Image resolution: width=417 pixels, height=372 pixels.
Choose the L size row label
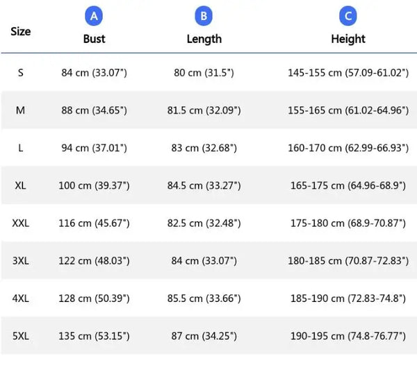[x=20, y=148]
